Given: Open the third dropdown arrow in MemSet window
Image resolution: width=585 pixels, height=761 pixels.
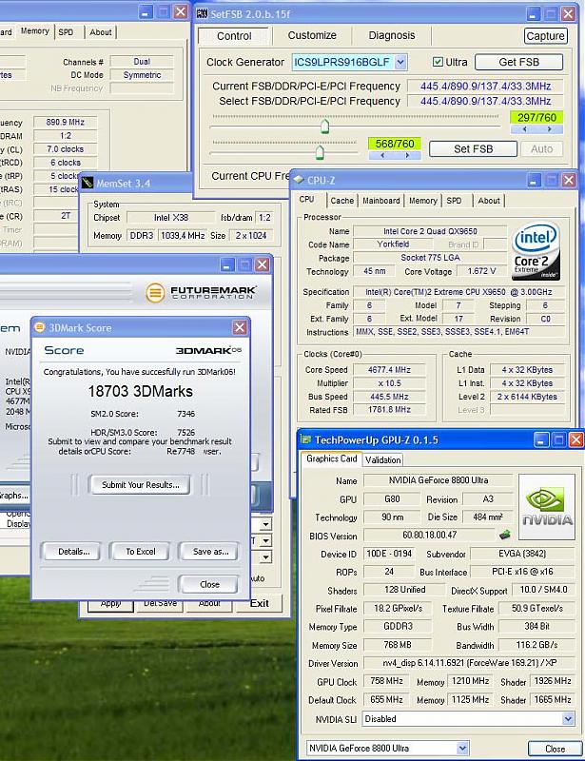Looking at the screenshot, I should tap(265, 557).
